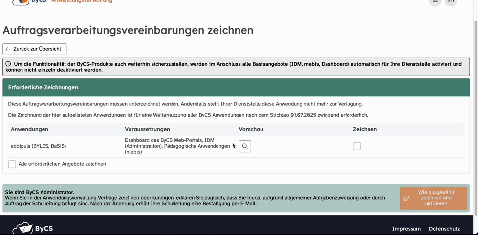Open preview magnifier for eddipuls

[245, 146]
